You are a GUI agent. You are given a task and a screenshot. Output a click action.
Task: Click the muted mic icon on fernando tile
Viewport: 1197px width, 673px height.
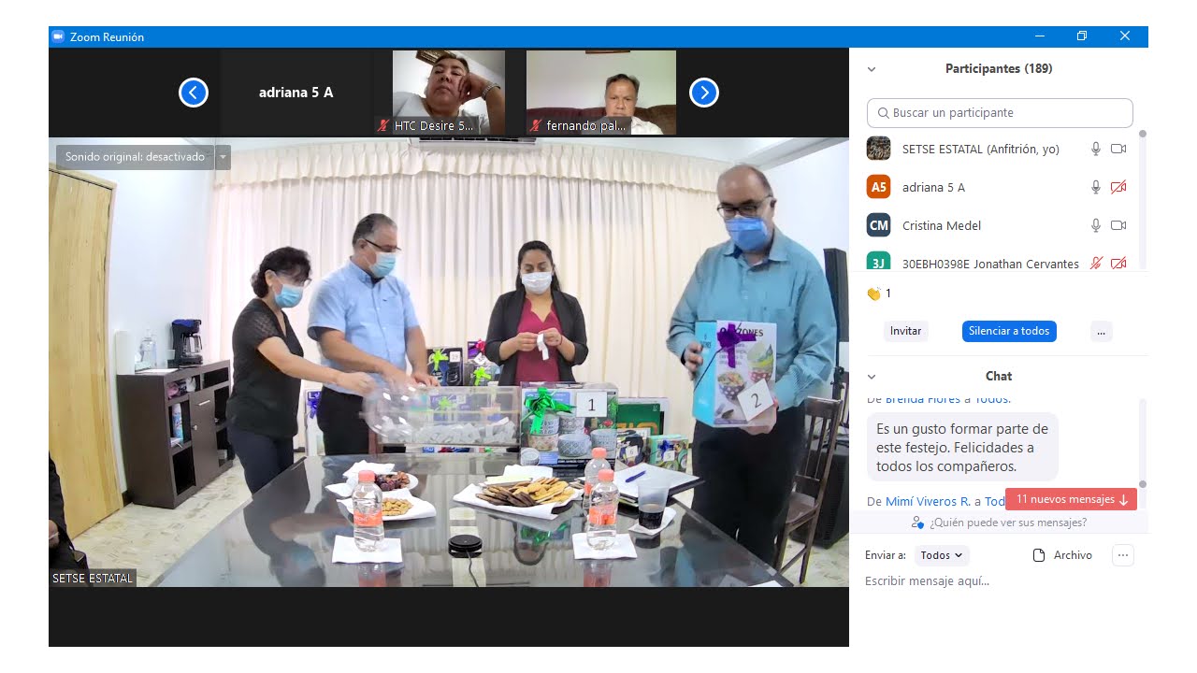point(536,125)
